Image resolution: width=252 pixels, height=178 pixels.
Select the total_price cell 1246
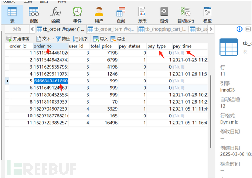tap(104, 74)
